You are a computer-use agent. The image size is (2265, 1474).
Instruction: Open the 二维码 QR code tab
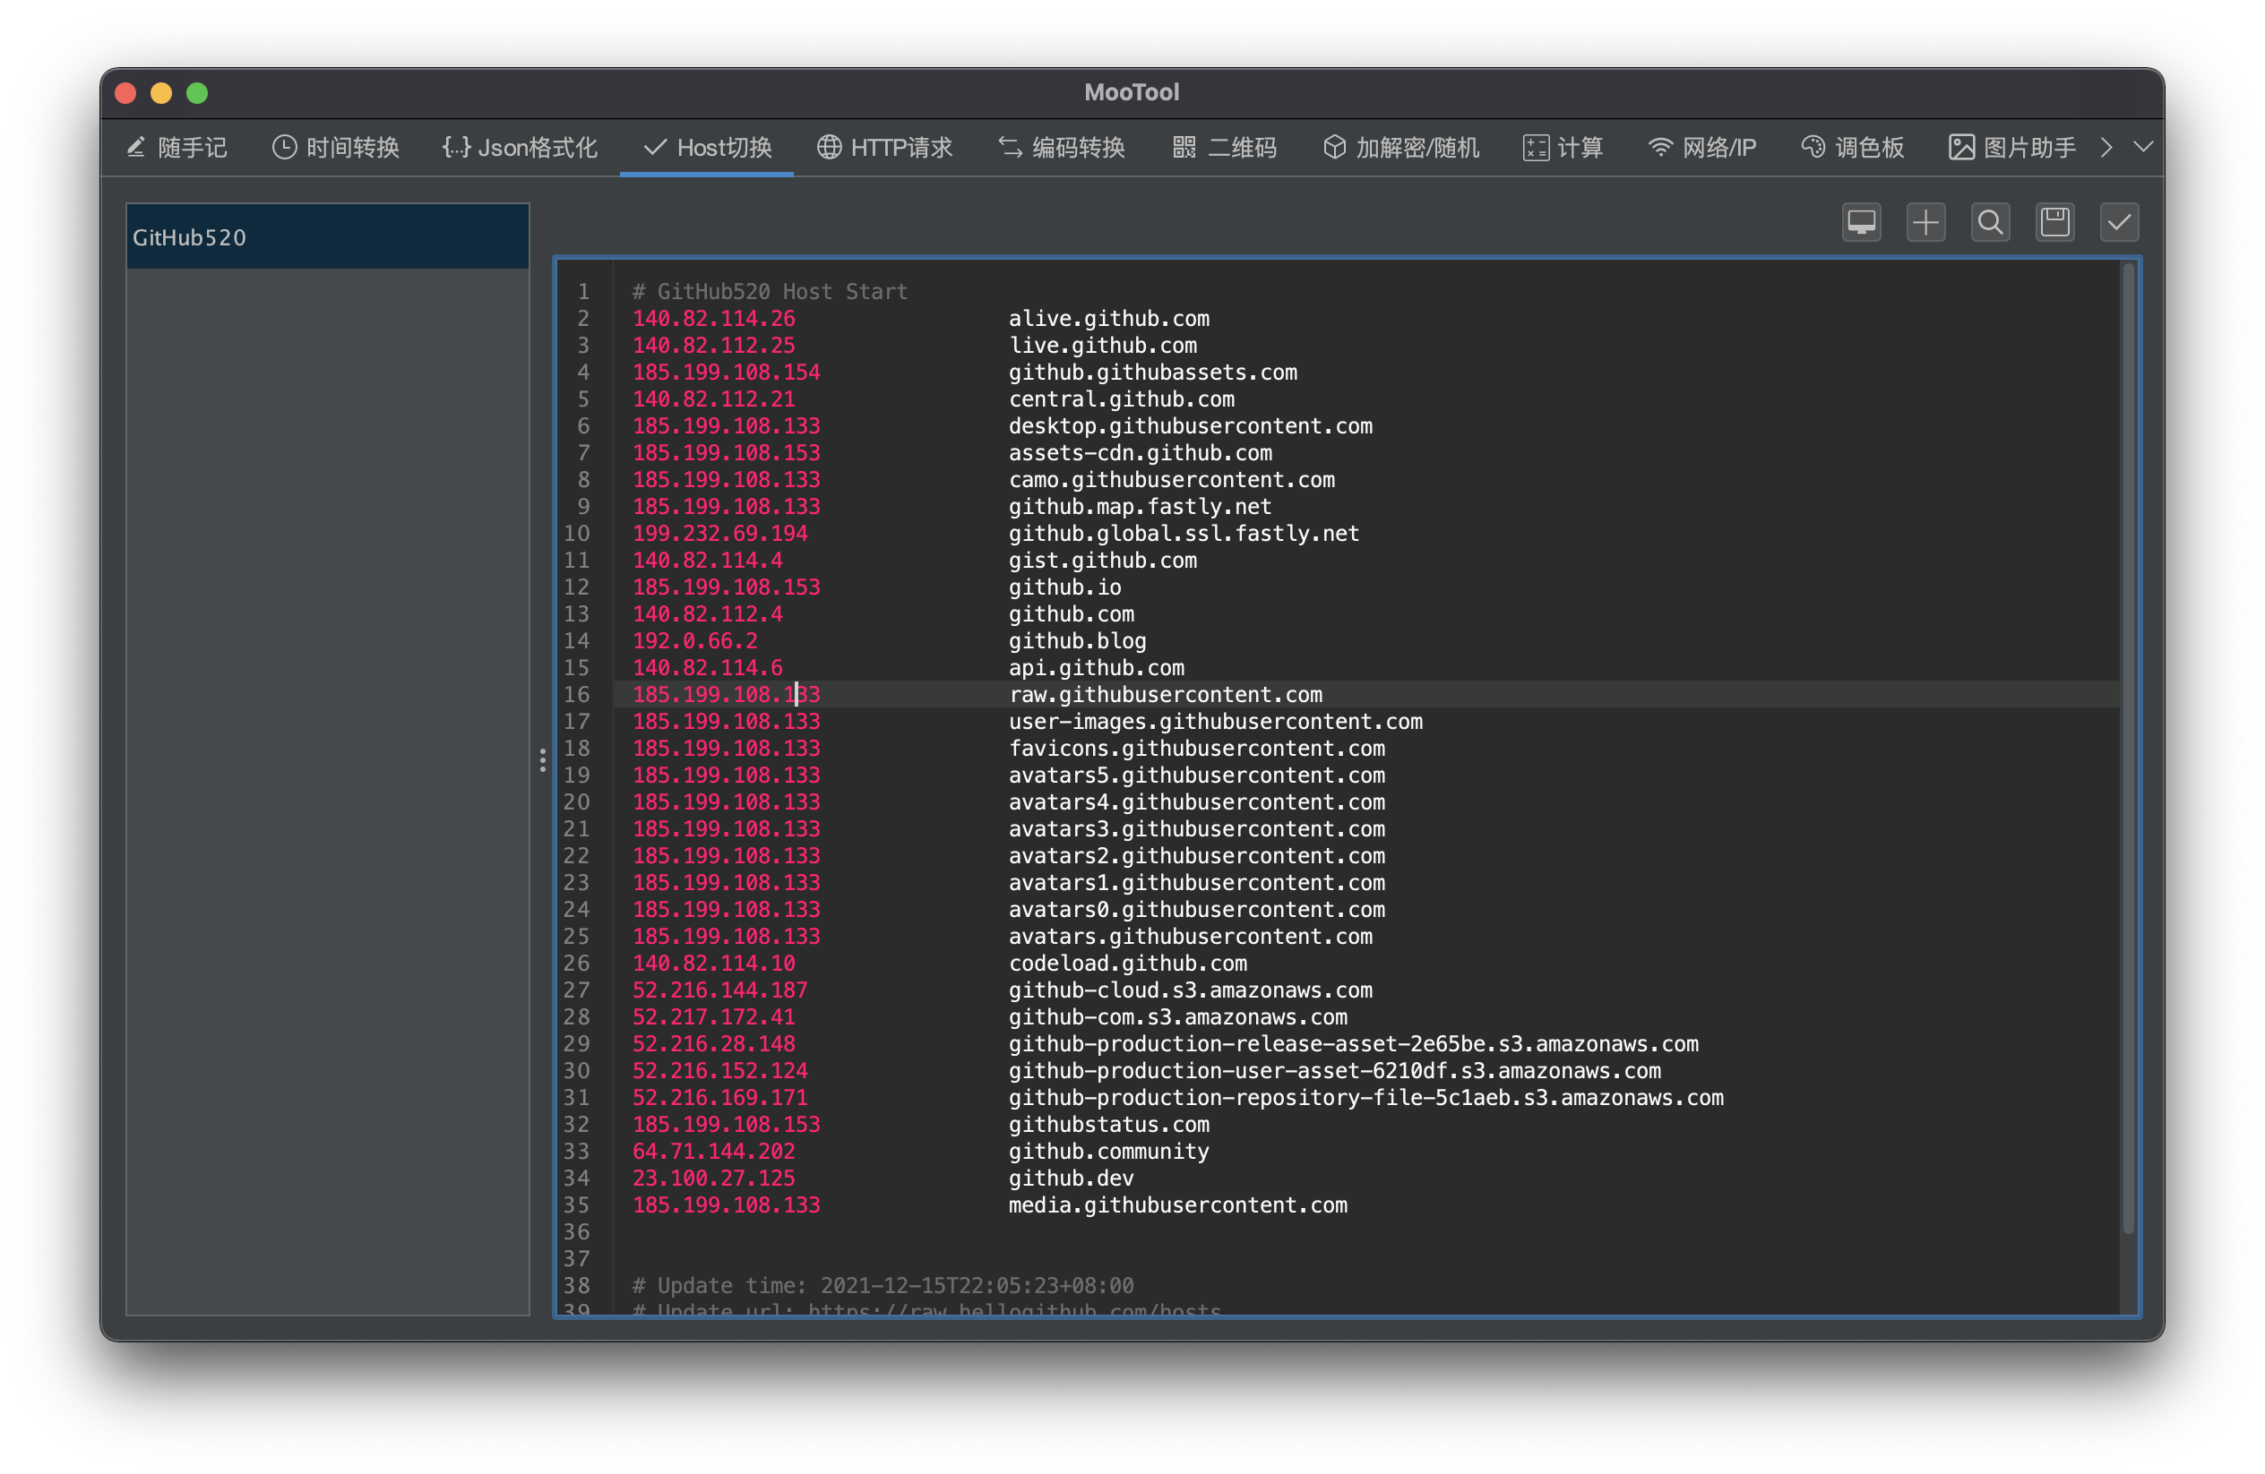(x=1224, y=148)
